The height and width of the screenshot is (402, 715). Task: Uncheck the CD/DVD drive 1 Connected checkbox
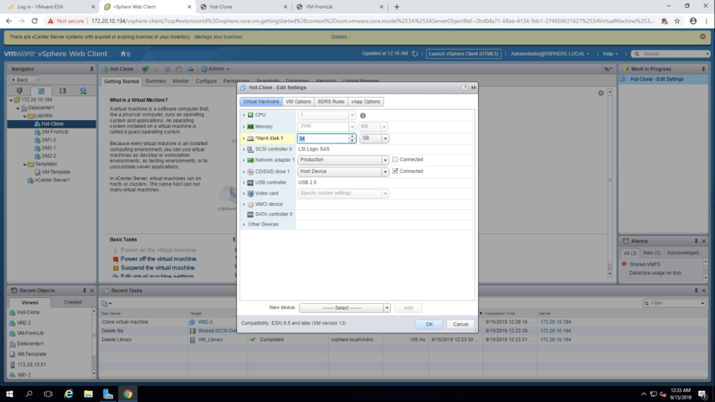click(x=395, y=171)
